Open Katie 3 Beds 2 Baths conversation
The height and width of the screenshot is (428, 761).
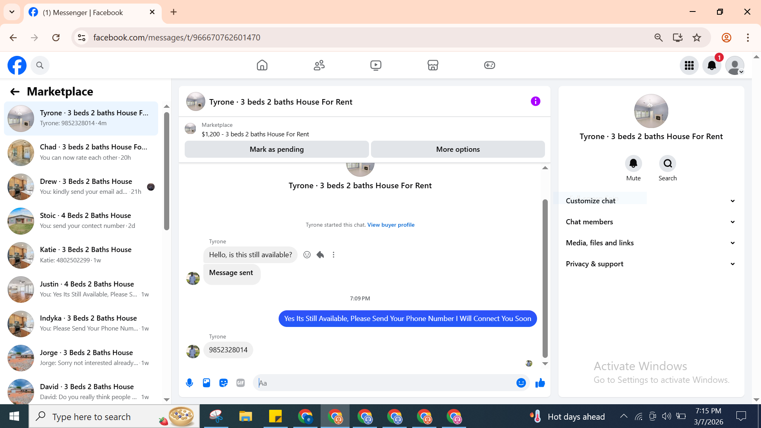coord(81,255)
